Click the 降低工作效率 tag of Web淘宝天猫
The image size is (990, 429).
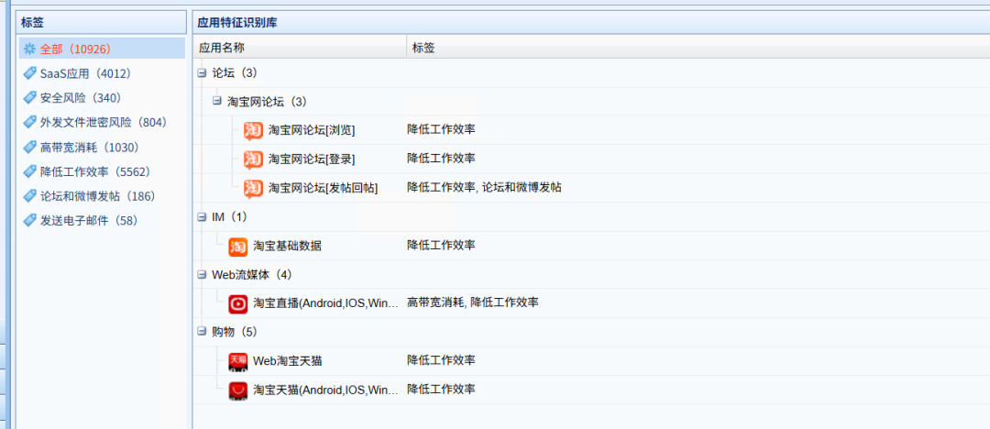pos(441,360)
